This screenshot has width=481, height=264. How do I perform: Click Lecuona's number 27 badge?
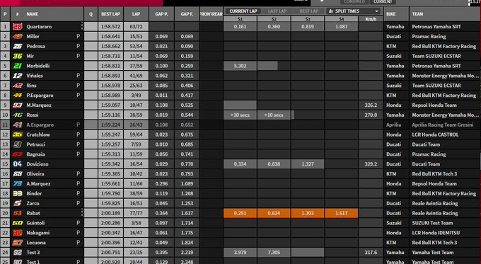click(x=18, y=243)
